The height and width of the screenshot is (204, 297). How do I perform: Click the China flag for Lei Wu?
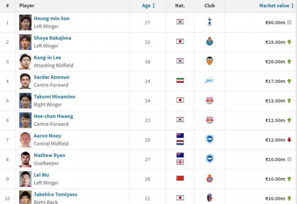(x=180, y=178)
